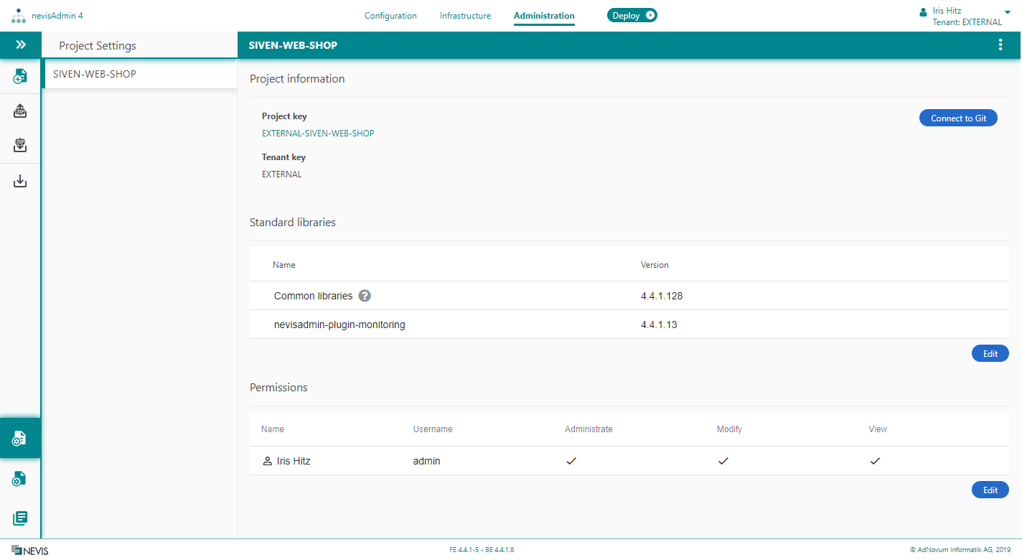Image resolution: width=1022 pixels, height=560 pixels.
Task: Click the NEVIS footer logo
Action: coord(30,551)
